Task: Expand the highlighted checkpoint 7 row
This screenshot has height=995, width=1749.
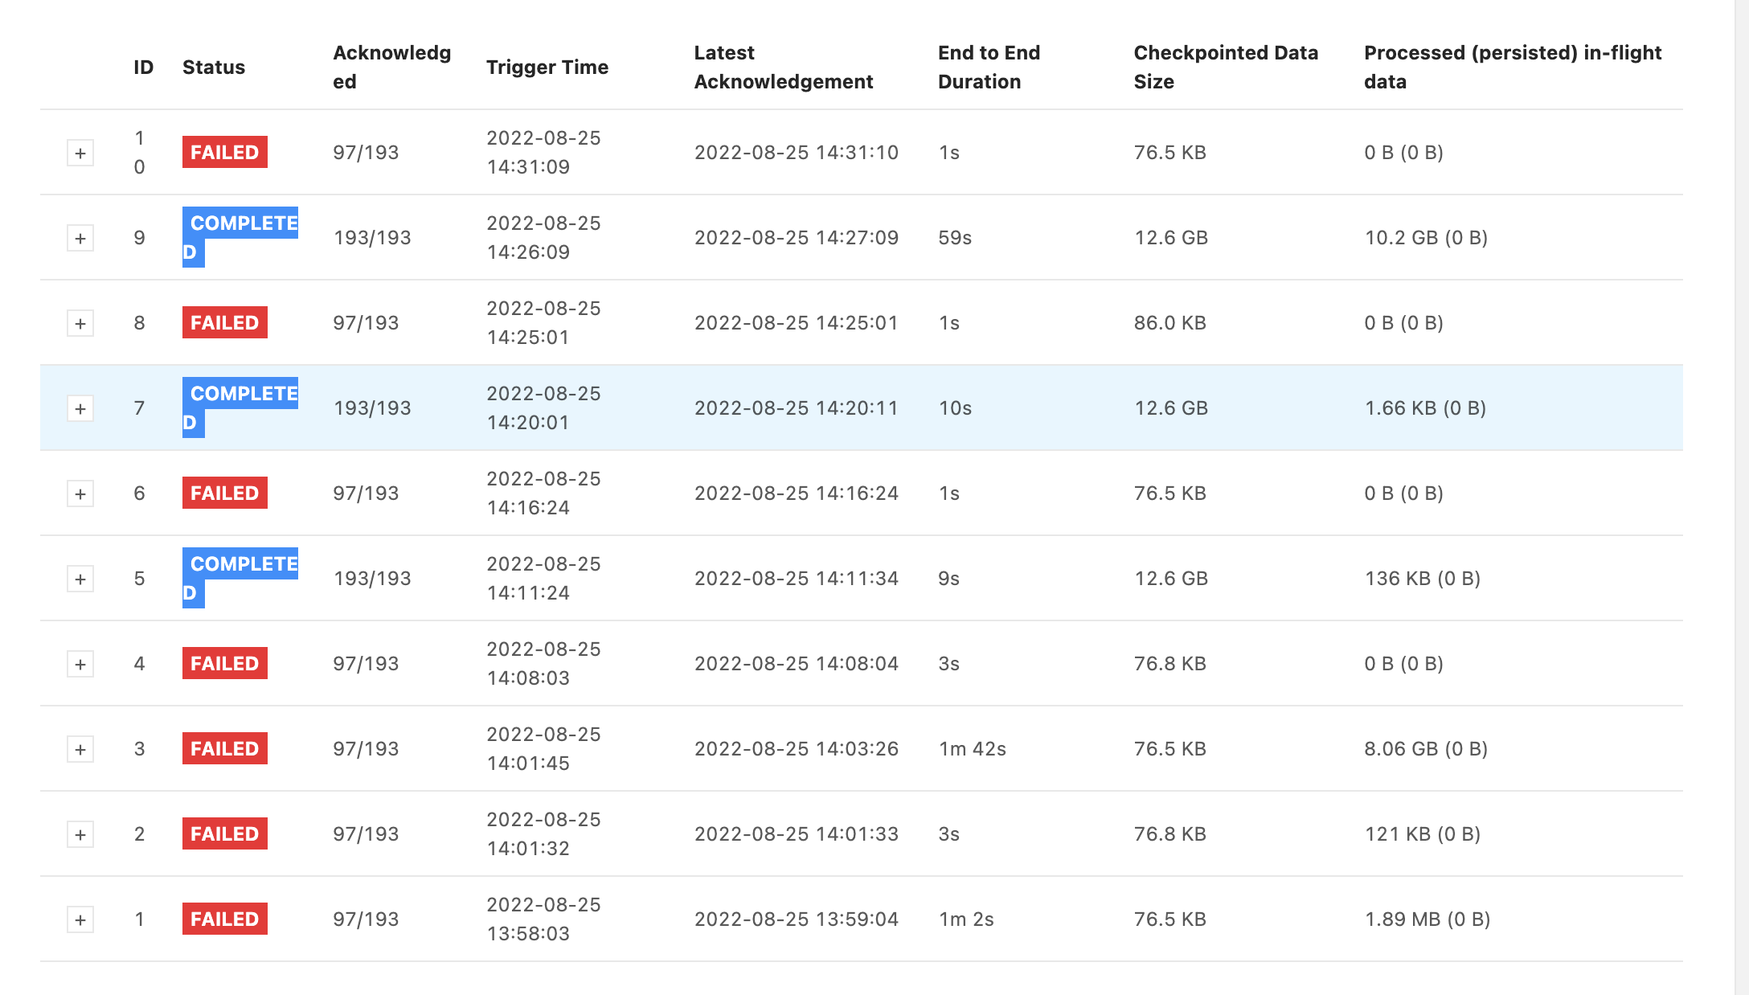Action: click(x=80, y=408)
